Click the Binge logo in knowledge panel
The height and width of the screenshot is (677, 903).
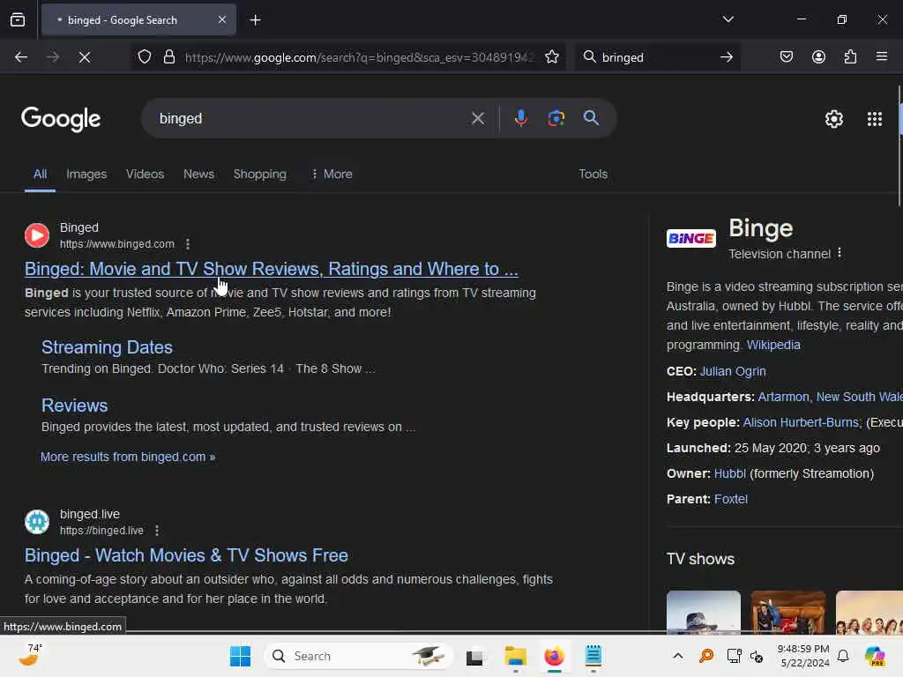tap(691, 238)
